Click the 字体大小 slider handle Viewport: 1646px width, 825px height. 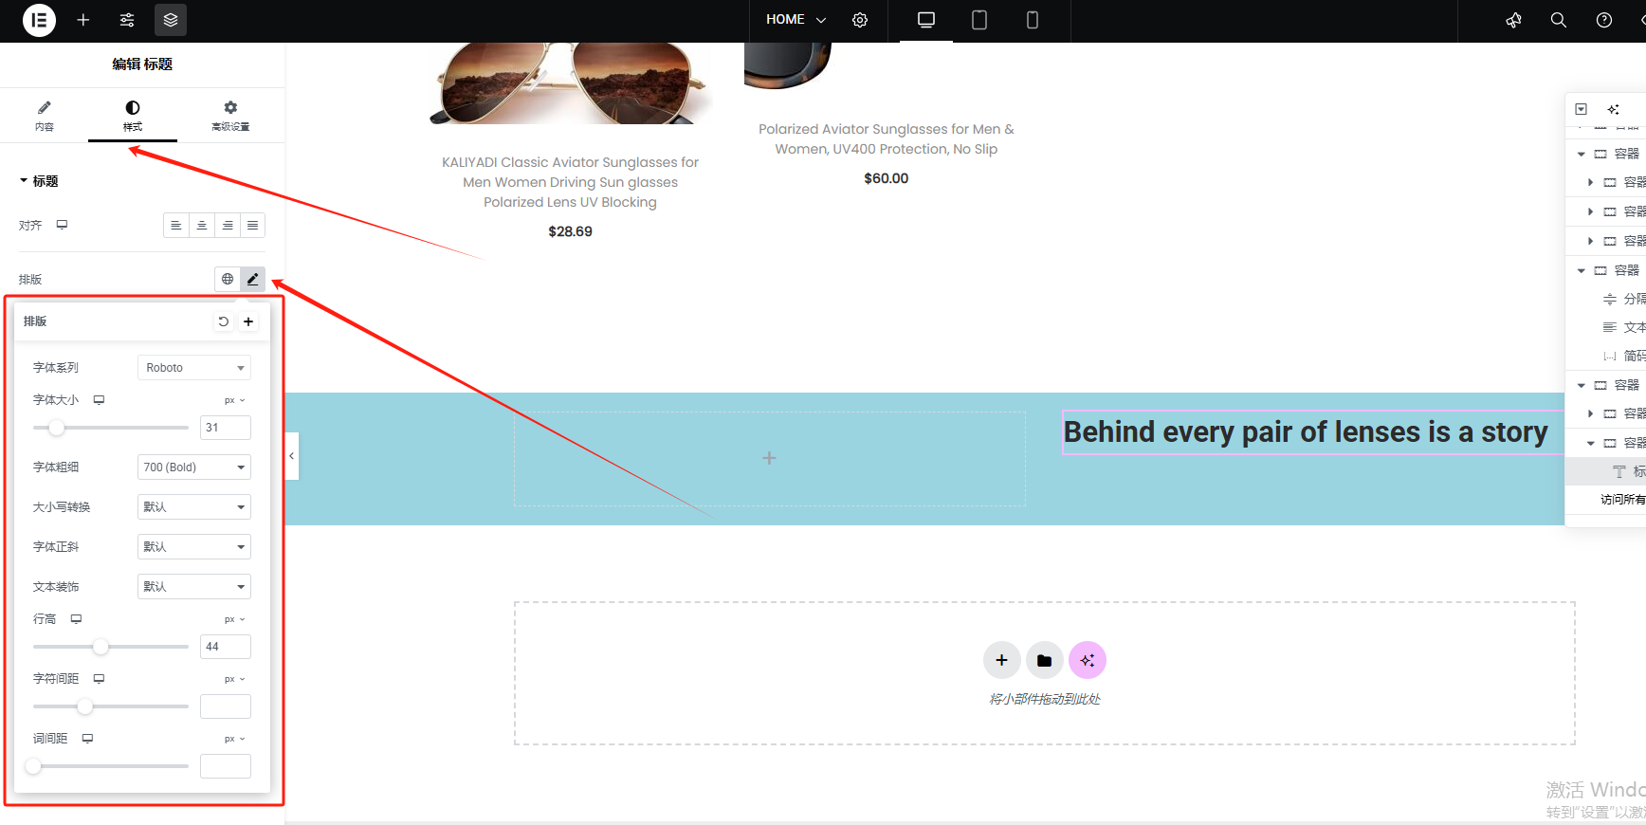point(57,428)
